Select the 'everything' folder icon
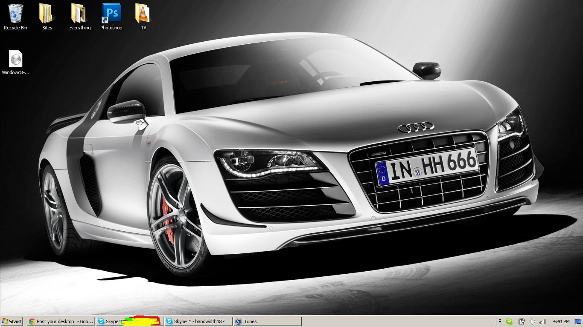Viewport: 583px width, 327px height. pyautogui.click(x=79, y=14)
